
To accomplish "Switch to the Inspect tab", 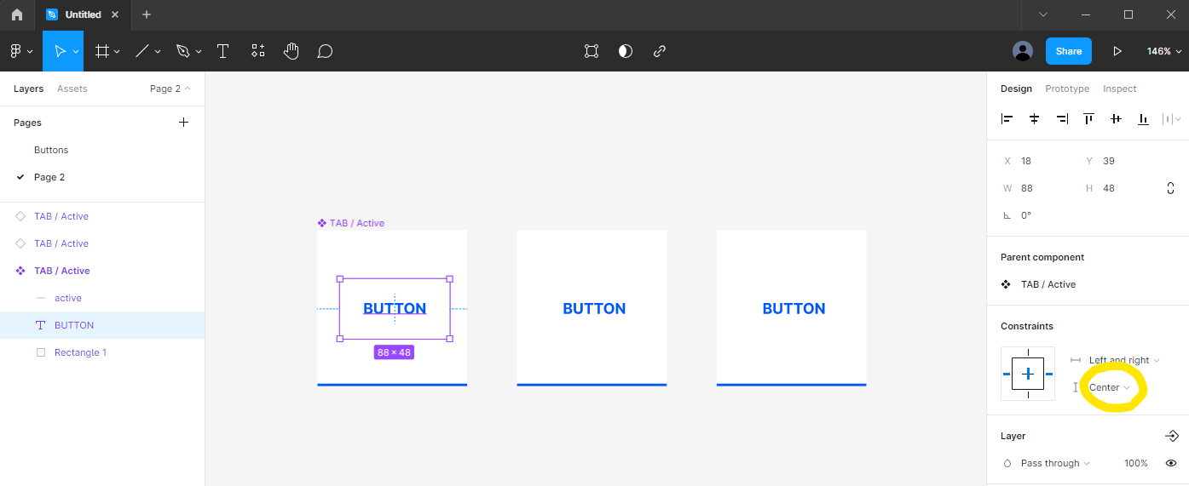I will [1120, 89].
